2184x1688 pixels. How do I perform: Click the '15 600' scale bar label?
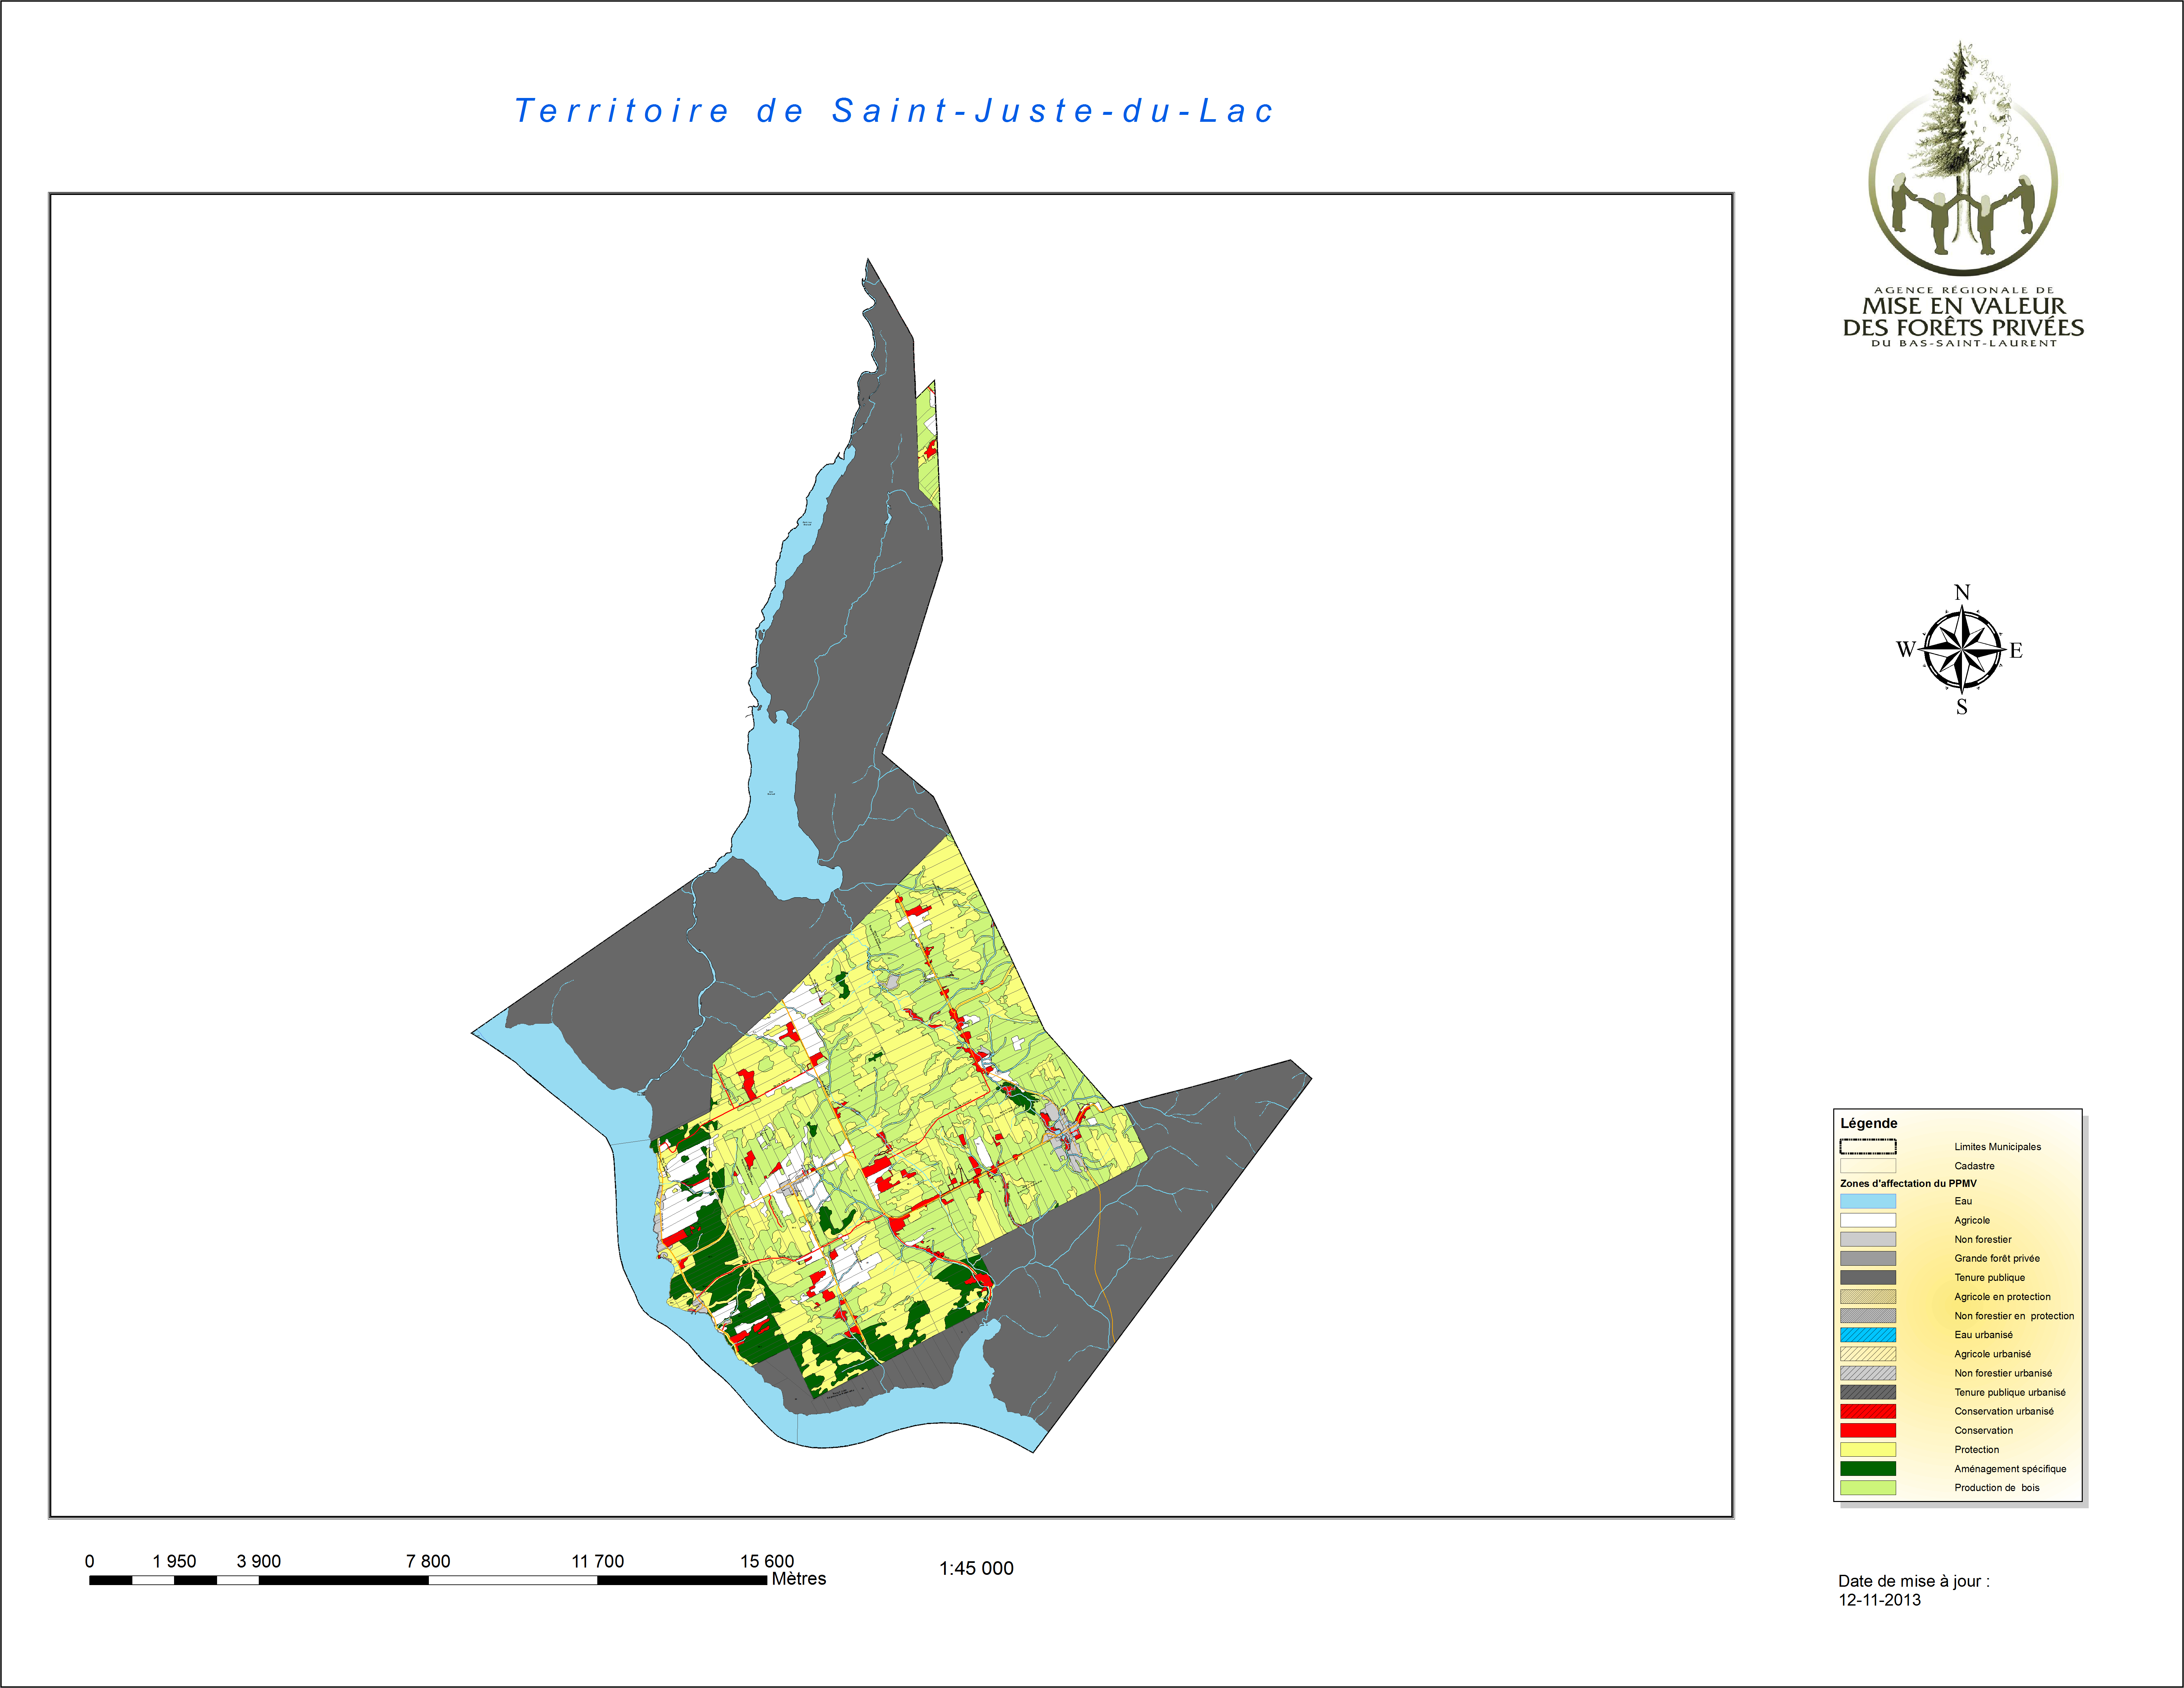[x=767, y=1561]
